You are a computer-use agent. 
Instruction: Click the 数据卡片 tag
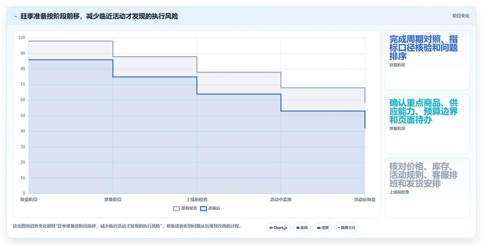click(347, 227)
